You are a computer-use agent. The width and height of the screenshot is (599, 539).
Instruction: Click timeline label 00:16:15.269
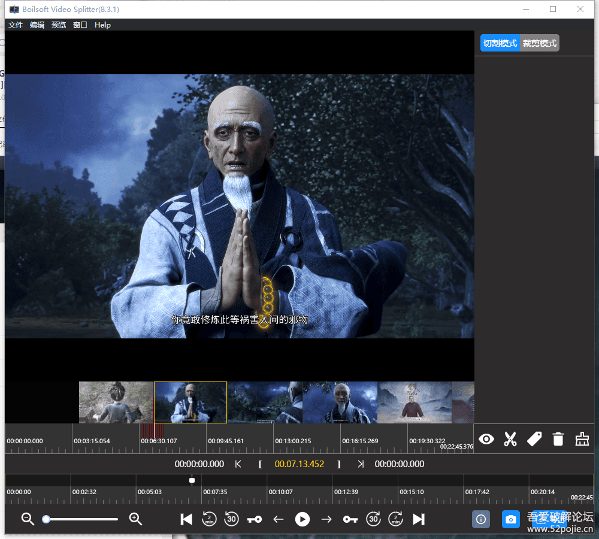(x=360, y=441)
